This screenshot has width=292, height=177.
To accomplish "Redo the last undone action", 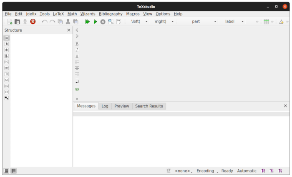I will pyautogui.click(x=52, y=22).
